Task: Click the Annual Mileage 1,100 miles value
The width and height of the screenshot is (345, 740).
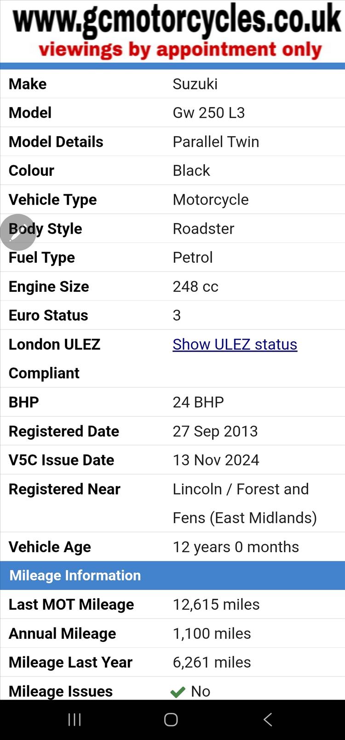Action: coord(212,633)
